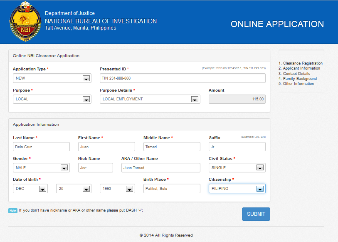Viewport: 338px width, 242px height.
Task: Click the 2014 All Rights Reserved footer
Action: (x=166, y=235)
